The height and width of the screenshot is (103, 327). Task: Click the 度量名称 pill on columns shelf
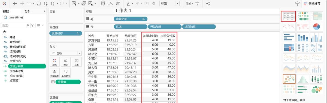click(x=131, y=19)
